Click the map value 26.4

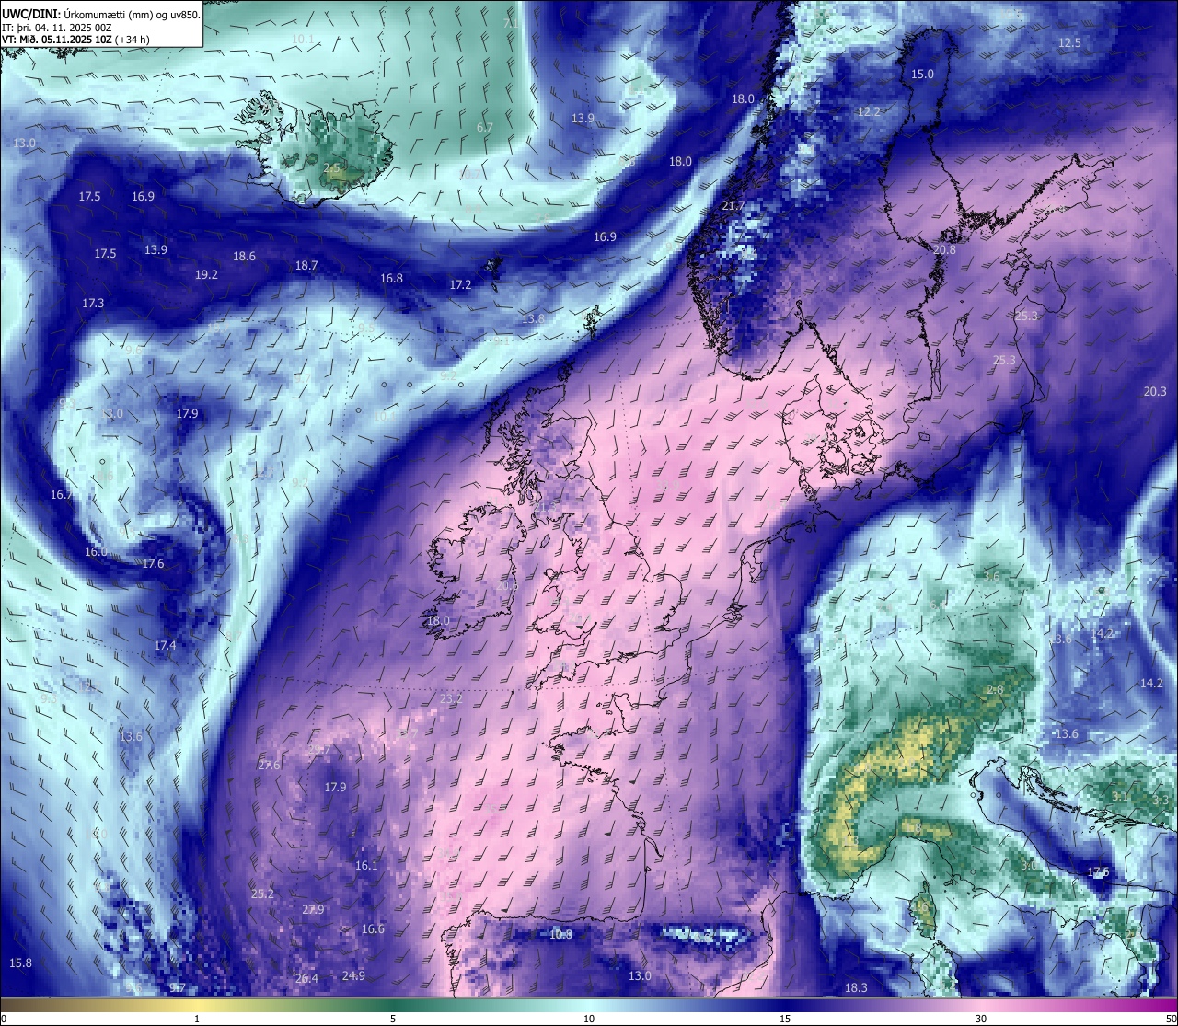(x=306, y=979)
